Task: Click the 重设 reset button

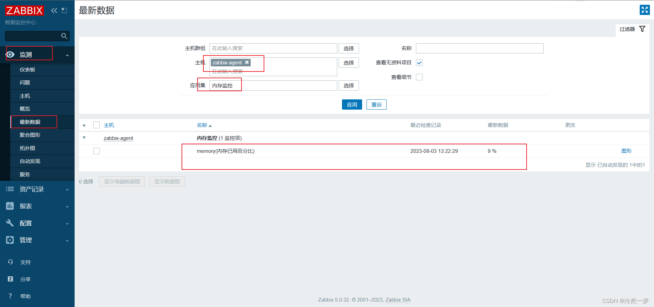Action: pyautogui.click(x=376, y=104)
